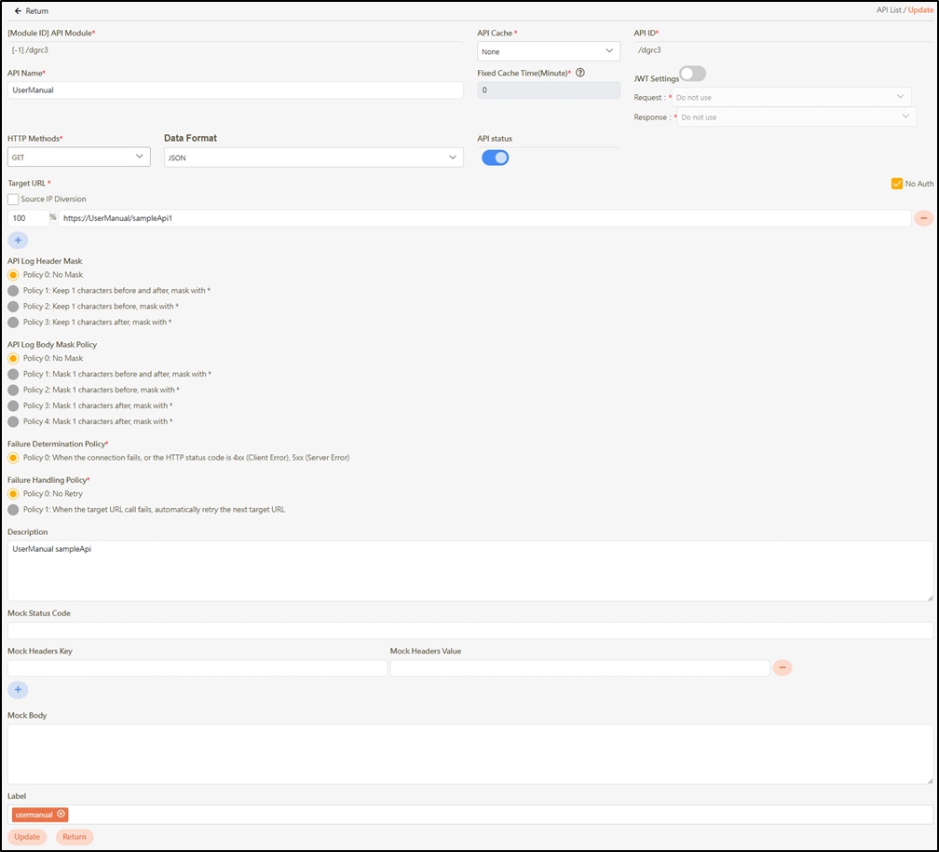Open the HTTP Methods dropdown
This screenshot has height=852, width=939.
point(78,158)
